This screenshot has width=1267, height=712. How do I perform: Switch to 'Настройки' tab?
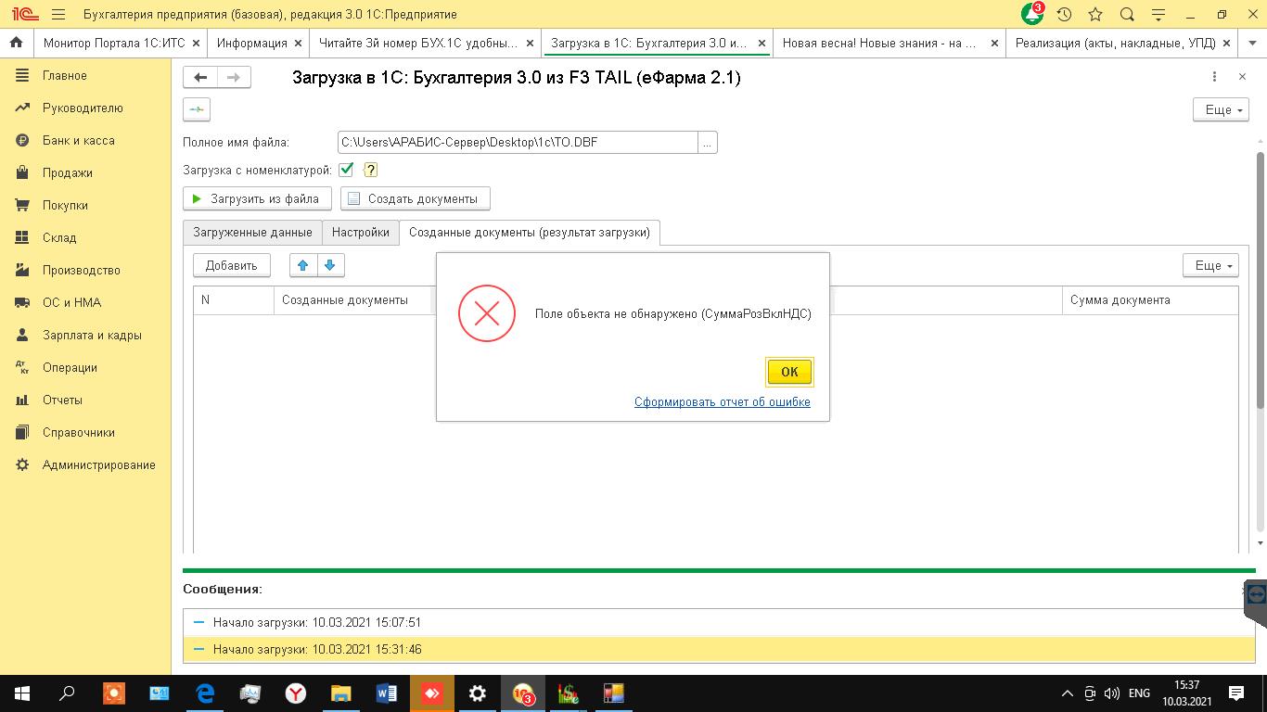(x=361, y=232)
